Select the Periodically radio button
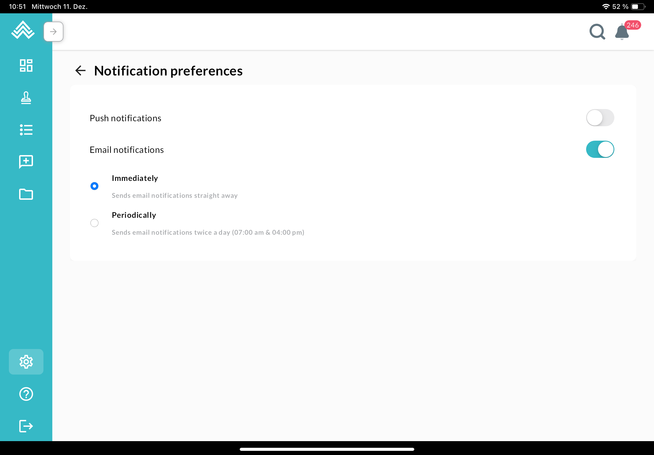The image size is (654, 455). (94, 223)
